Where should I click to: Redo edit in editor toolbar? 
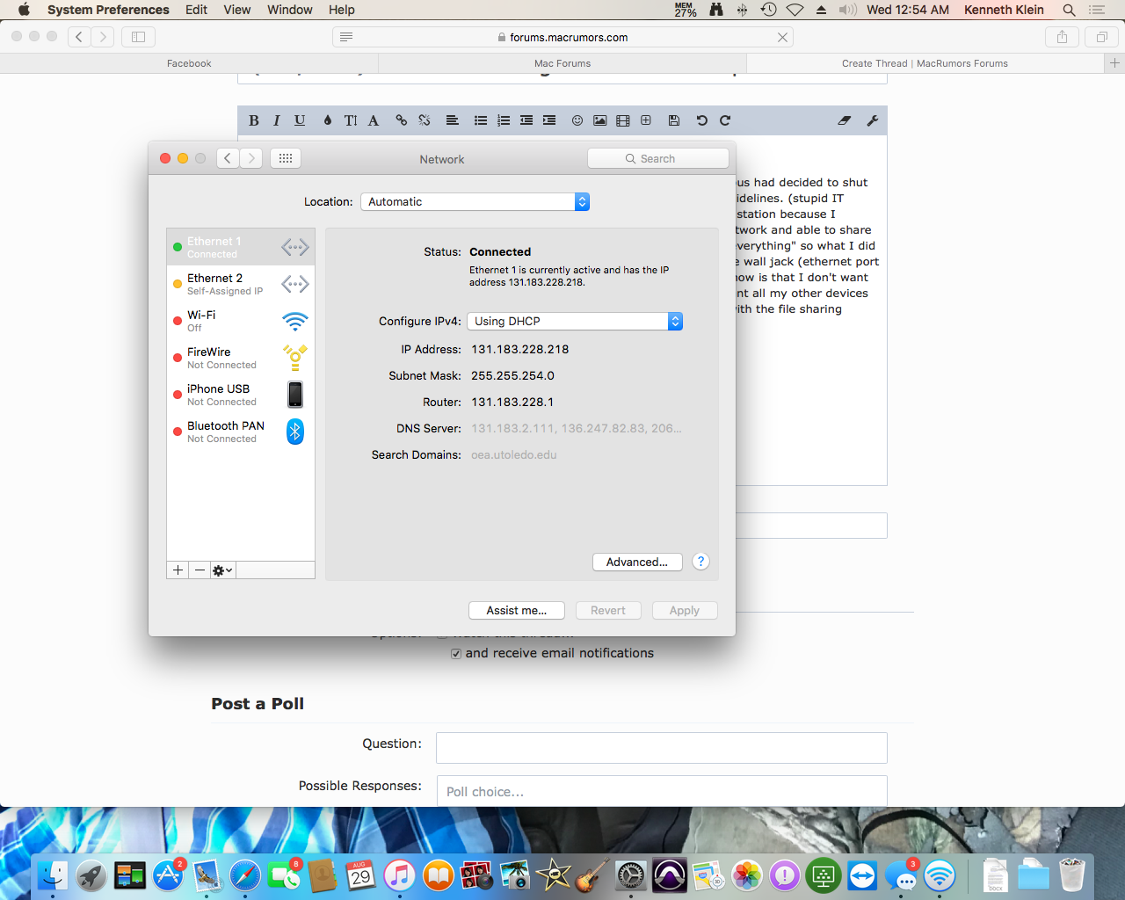coord(725,120)
